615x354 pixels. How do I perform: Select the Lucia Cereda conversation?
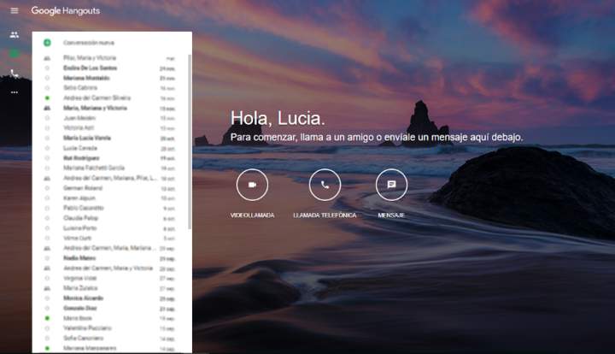tap(80, 148)
